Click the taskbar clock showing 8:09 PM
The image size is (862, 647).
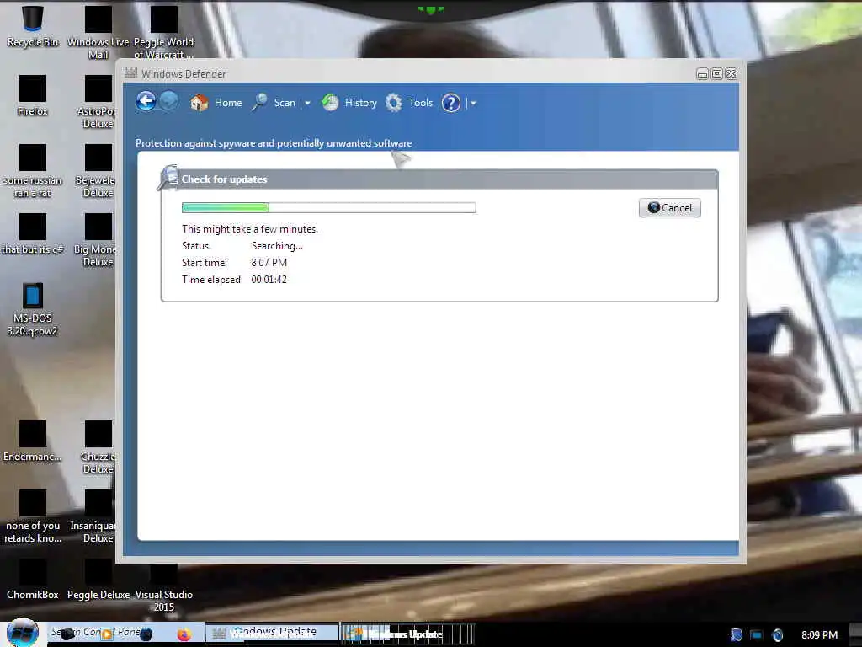tap(819, 635)
